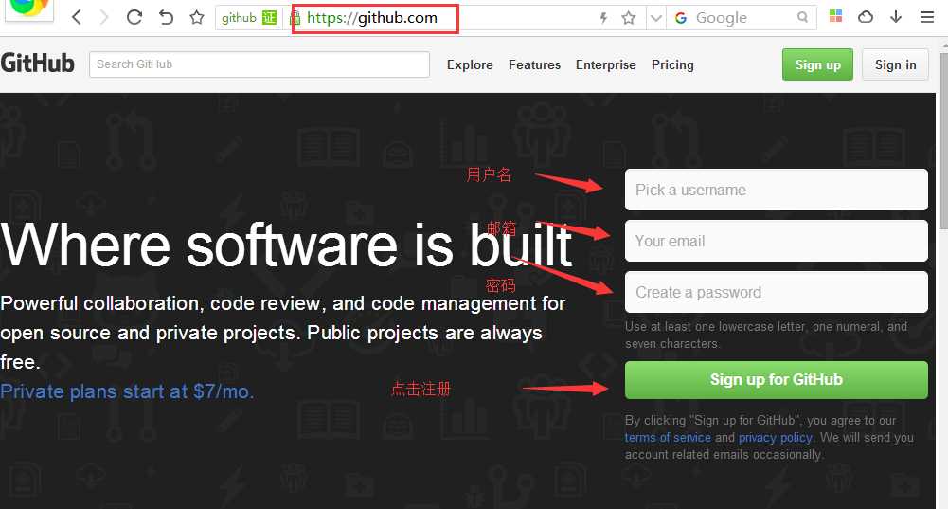Screen dimensions: 948x509
Task: Click the green Sign up button in header
Action: click(817, 64)
